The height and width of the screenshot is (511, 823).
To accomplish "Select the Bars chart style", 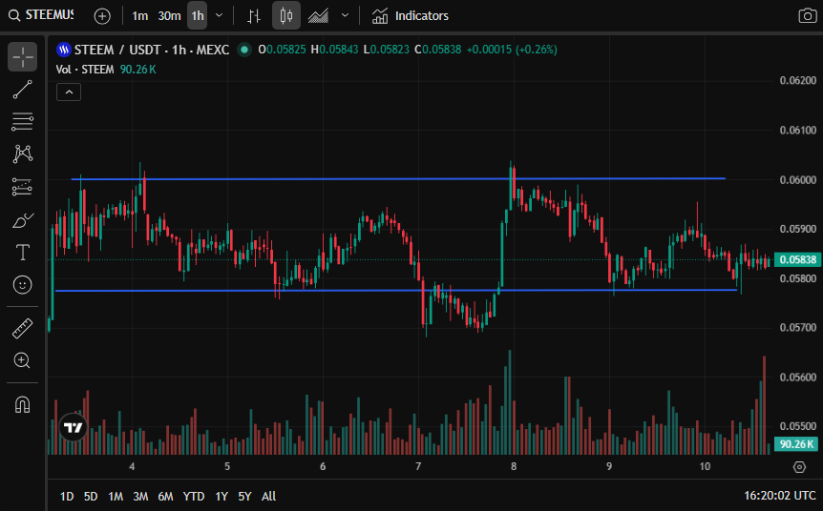I will (254, 16).
